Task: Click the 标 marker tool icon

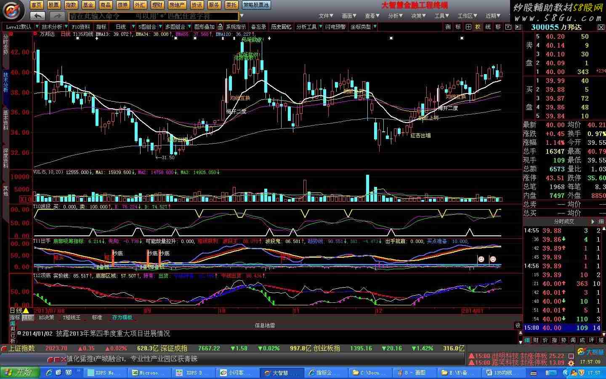Action: (458, 27)
